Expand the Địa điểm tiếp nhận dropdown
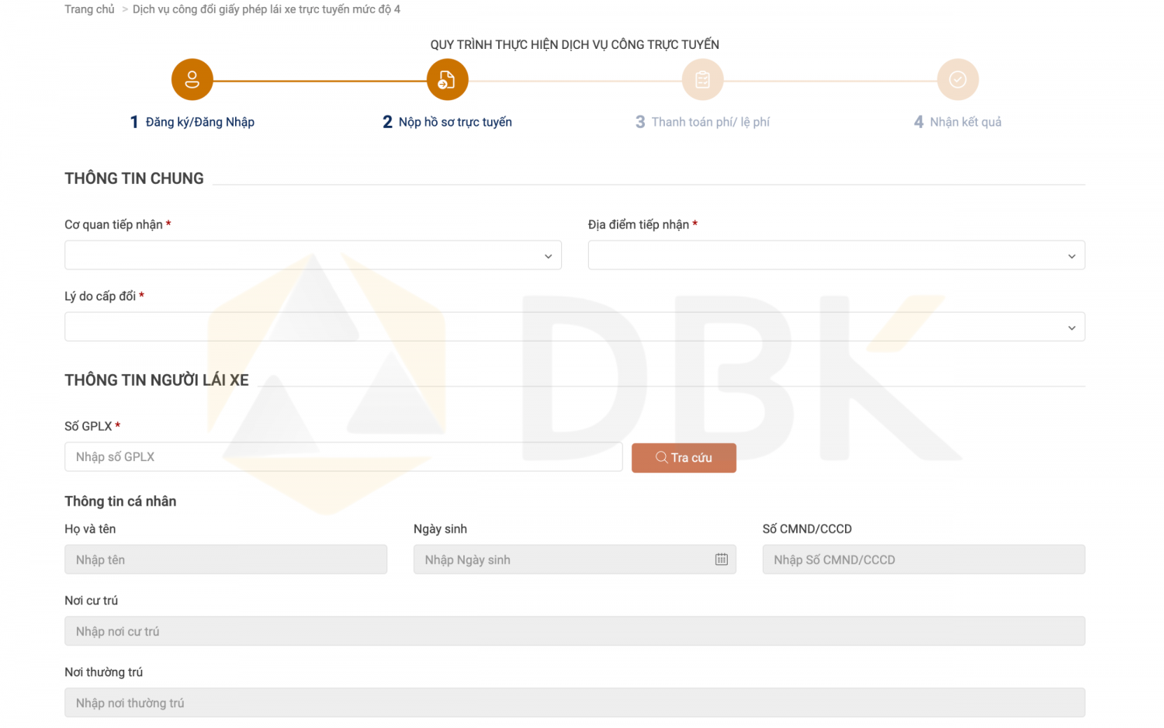 pos(836,255)
